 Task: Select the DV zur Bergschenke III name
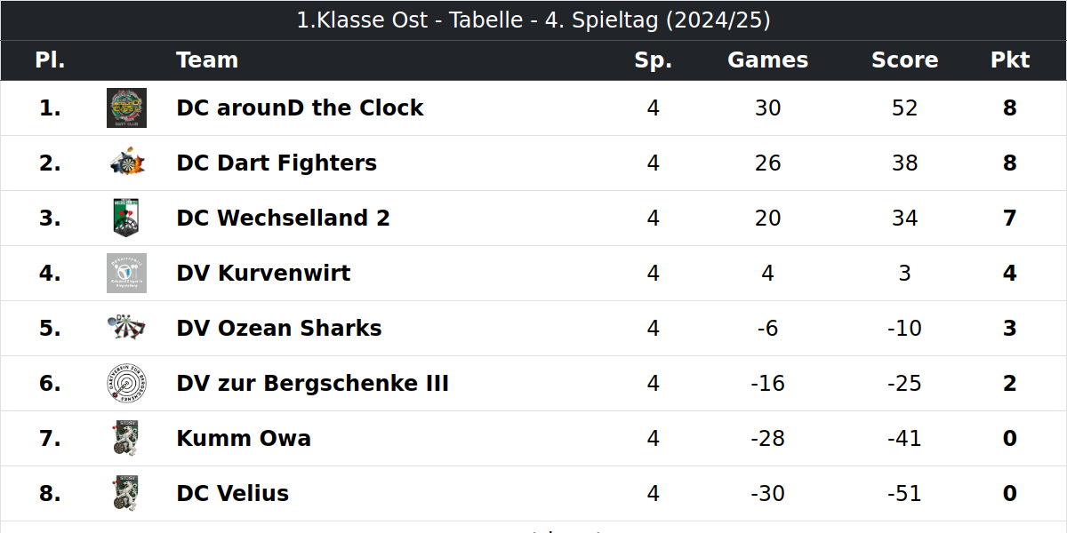click(x=312, y=384)
